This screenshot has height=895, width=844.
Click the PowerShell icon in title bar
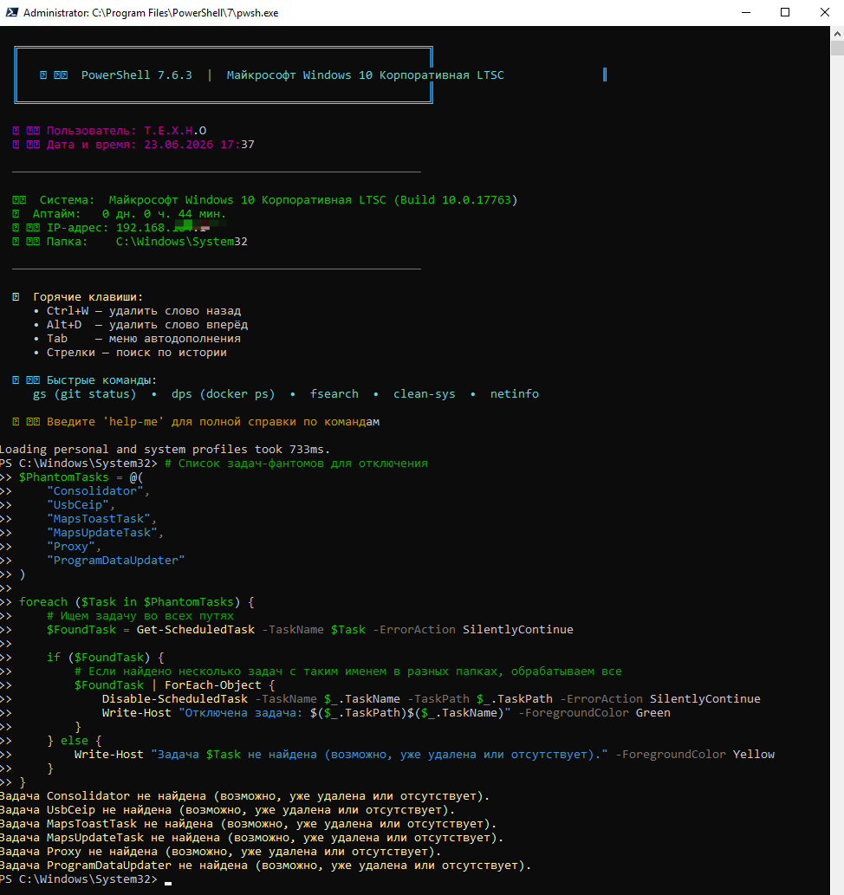coord(11,12)
